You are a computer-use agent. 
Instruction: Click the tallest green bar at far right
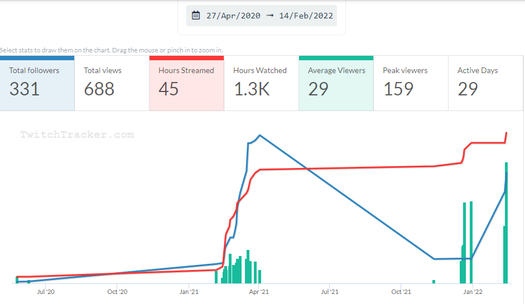(507, 223)
